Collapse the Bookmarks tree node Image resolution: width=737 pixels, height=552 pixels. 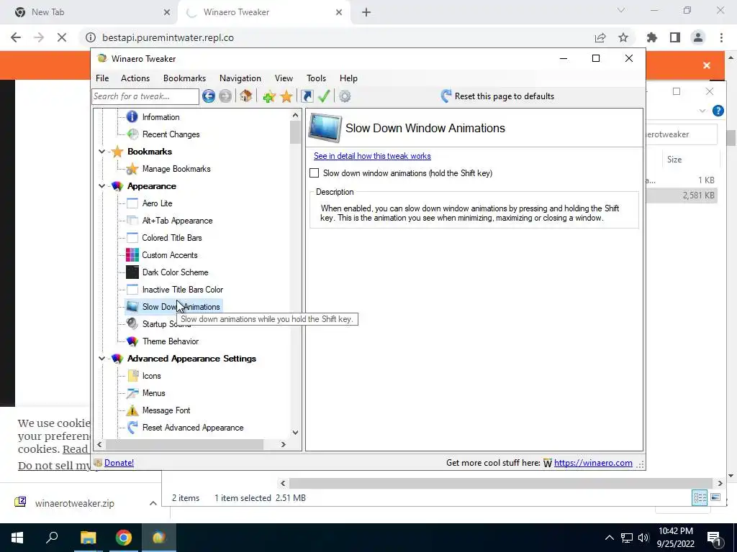point(101,152)
